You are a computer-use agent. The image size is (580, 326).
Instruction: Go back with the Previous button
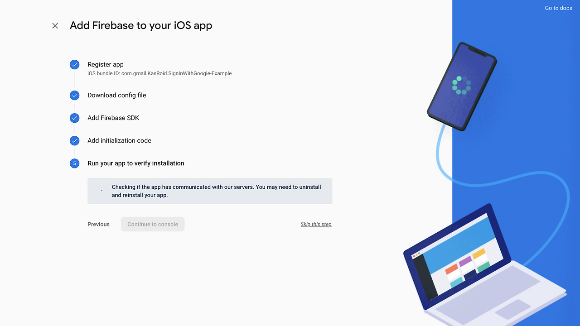98,224
